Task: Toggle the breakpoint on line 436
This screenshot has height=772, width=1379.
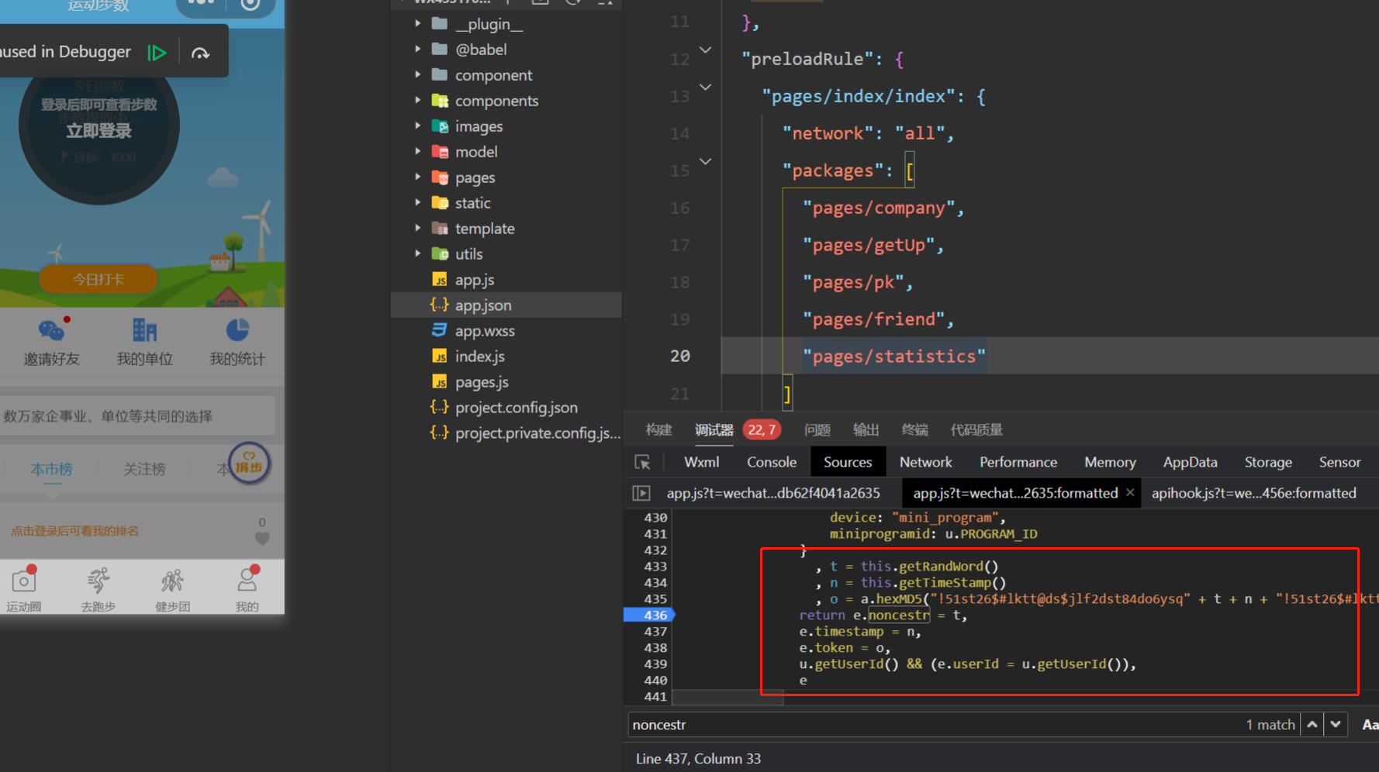Action: (x=655, y=615)
